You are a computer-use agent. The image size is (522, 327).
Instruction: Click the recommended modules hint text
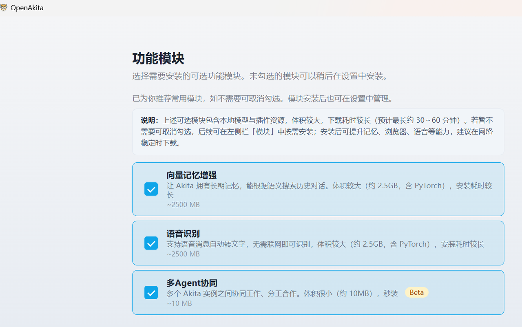(263, 98)
